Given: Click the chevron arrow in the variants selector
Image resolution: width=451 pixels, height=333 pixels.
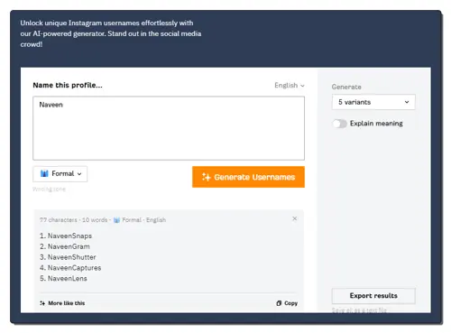Looking at the screenshot, I should tap(407, 102).
